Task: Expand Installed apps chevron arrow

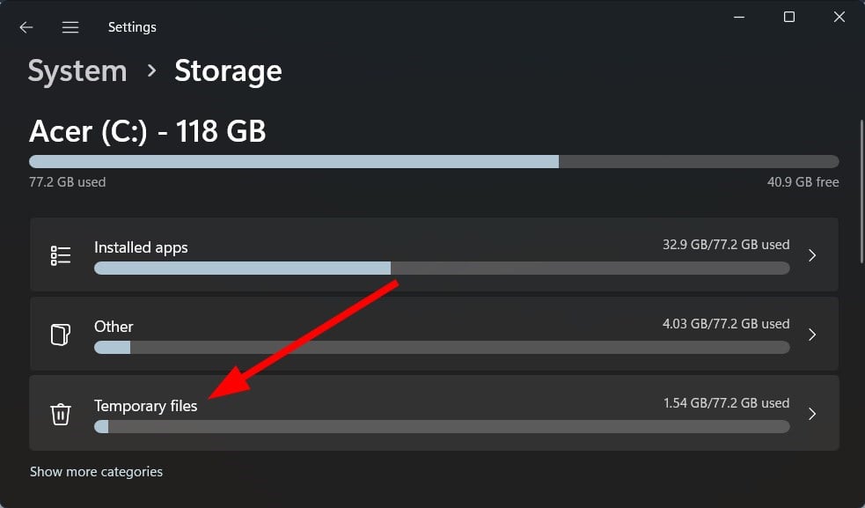Action: coord(812,255)
